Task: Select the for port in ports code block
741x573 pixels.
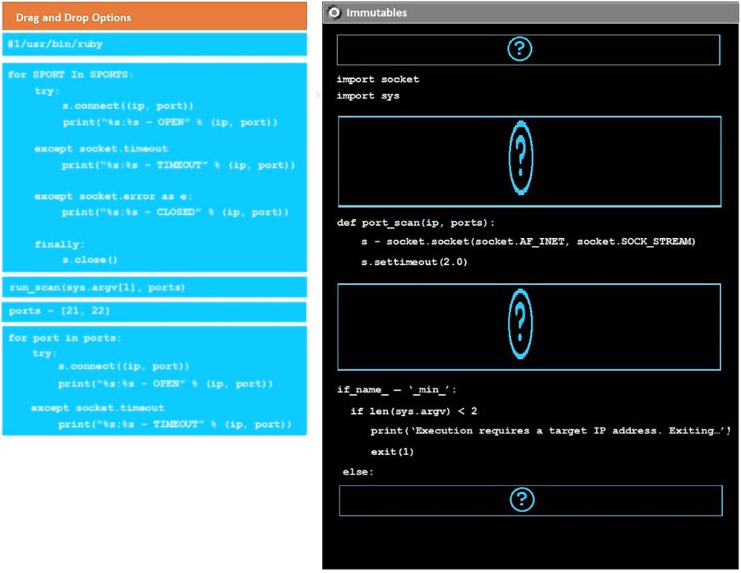Action: 153,380
